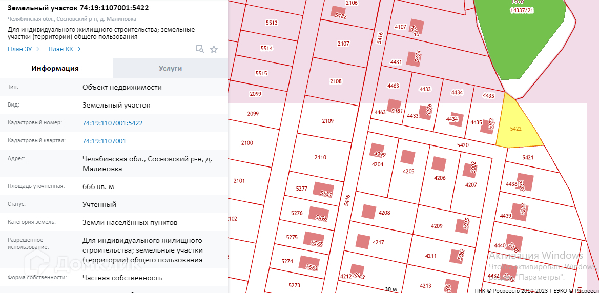Image resolution: width=599 pixels, height=293 pixels.
Task: Click the Земельный участок type value
Action: pos(116,106)
